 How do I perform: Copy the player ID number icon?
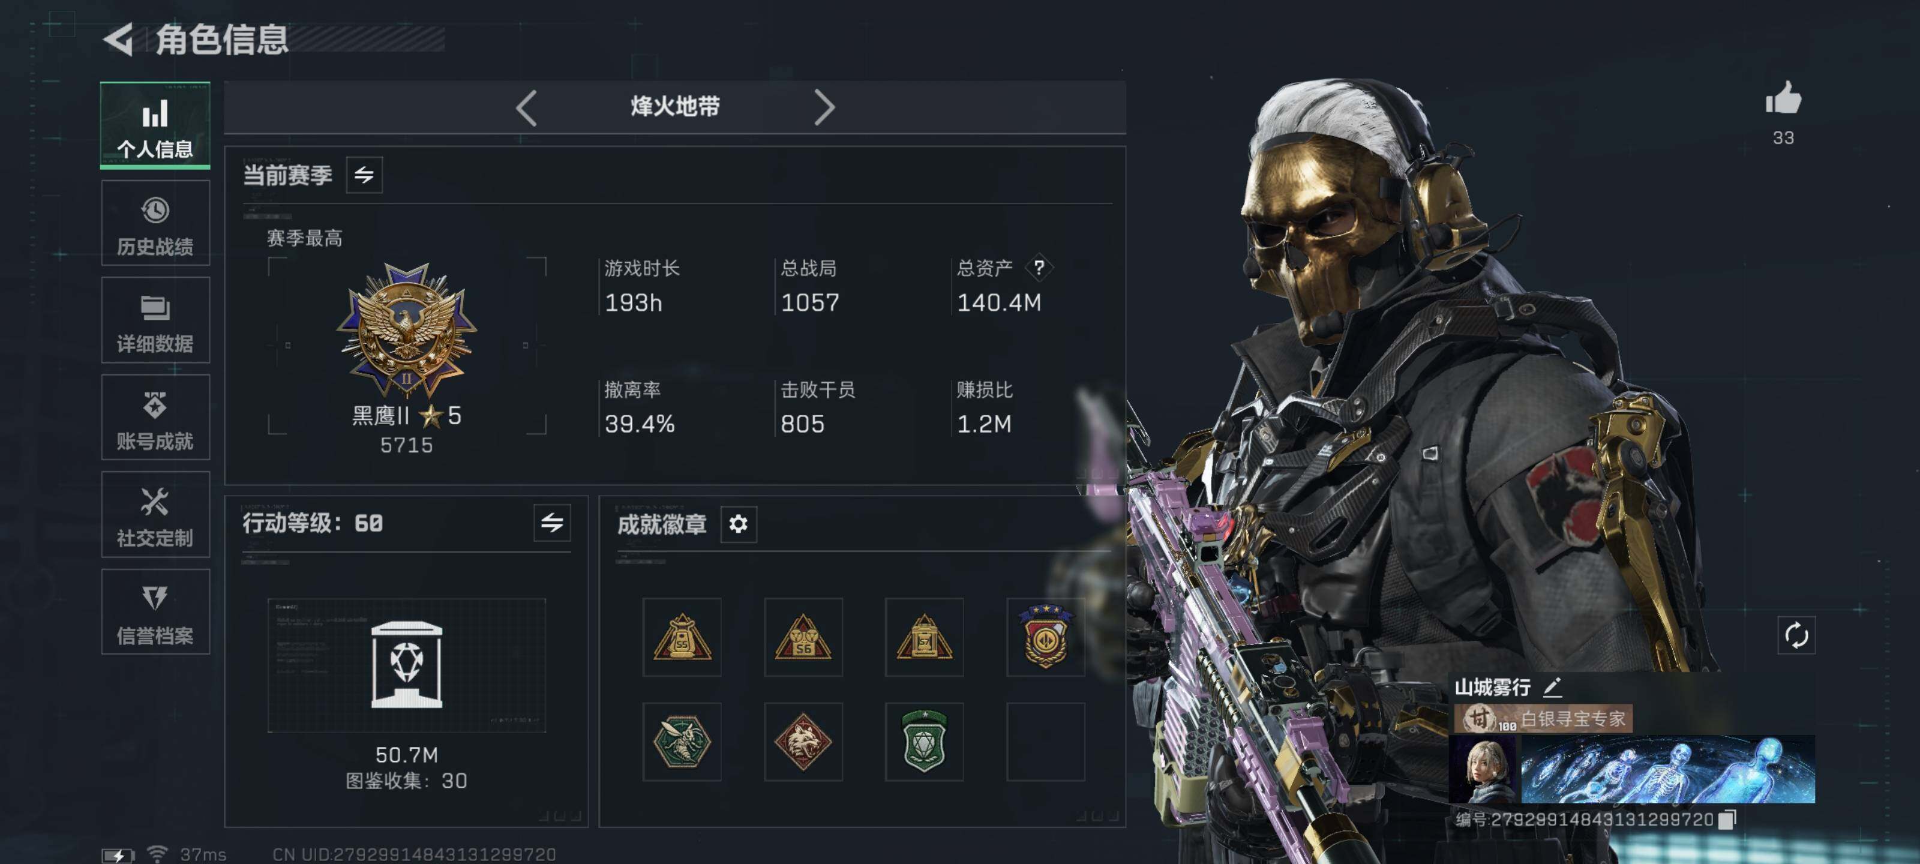point(1728,819)
